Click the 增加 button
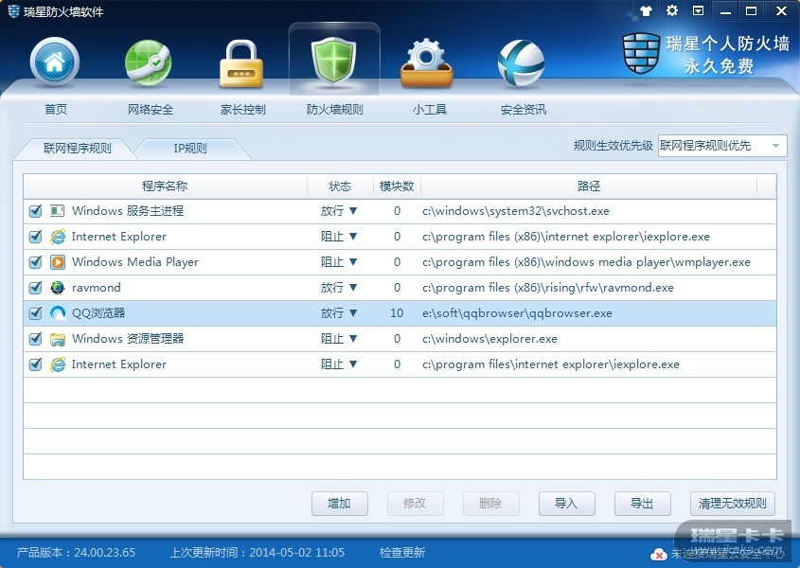 (x=339, y=504)
